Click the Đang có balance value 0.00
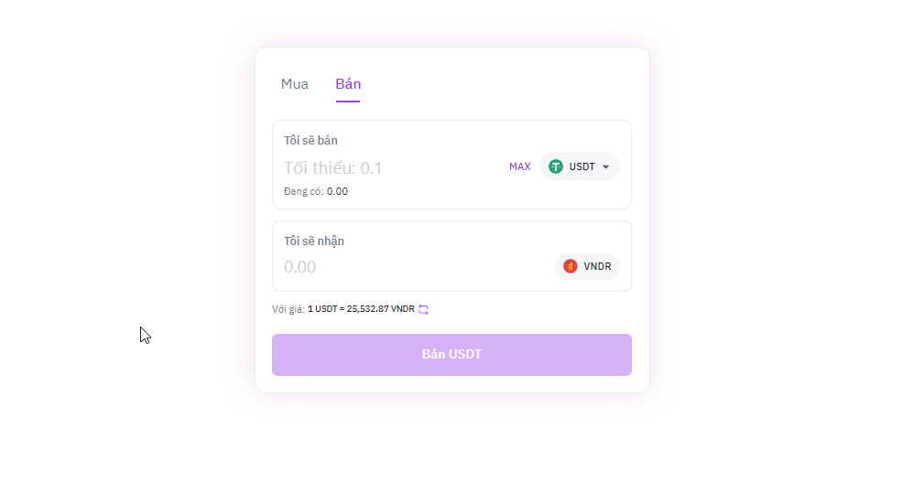Viewport: 913px width, 482px height. click(337, 191)
